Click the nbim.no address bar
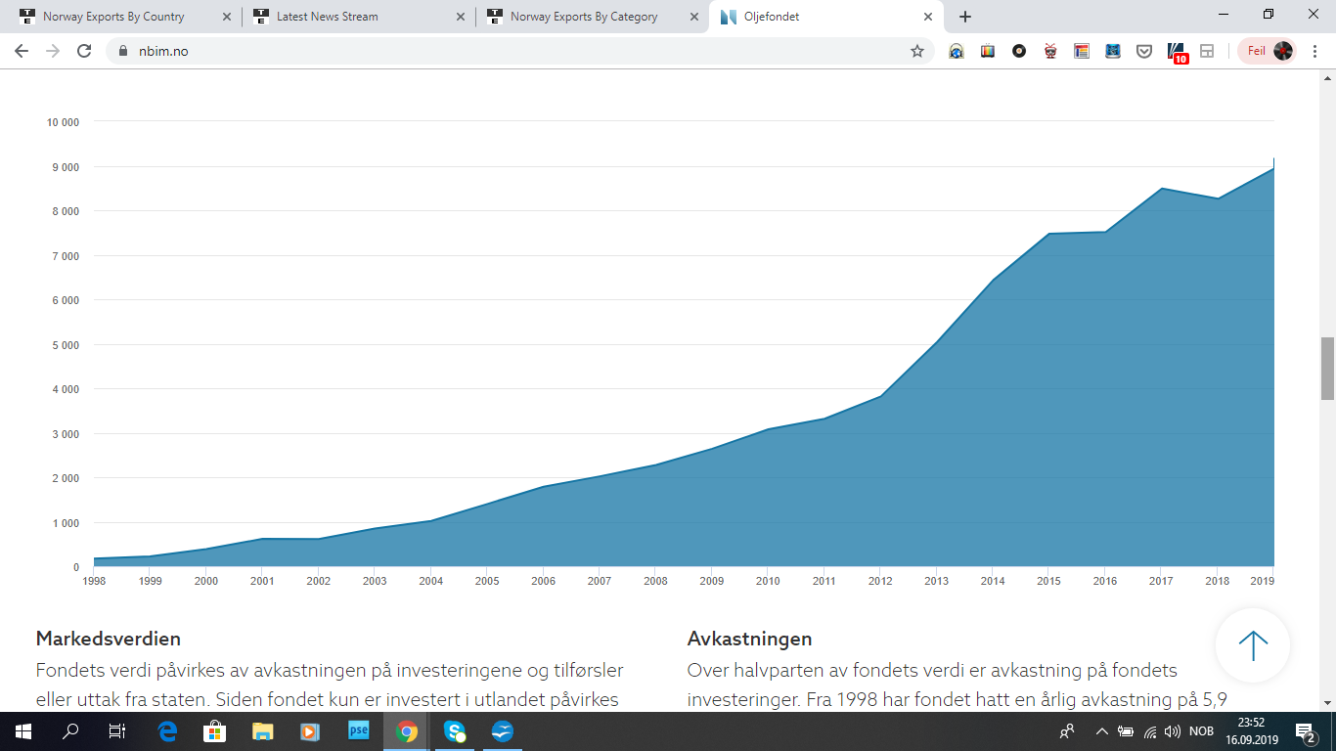Image resolution: width=1336 pixels, height=751 pixels. 489,51
